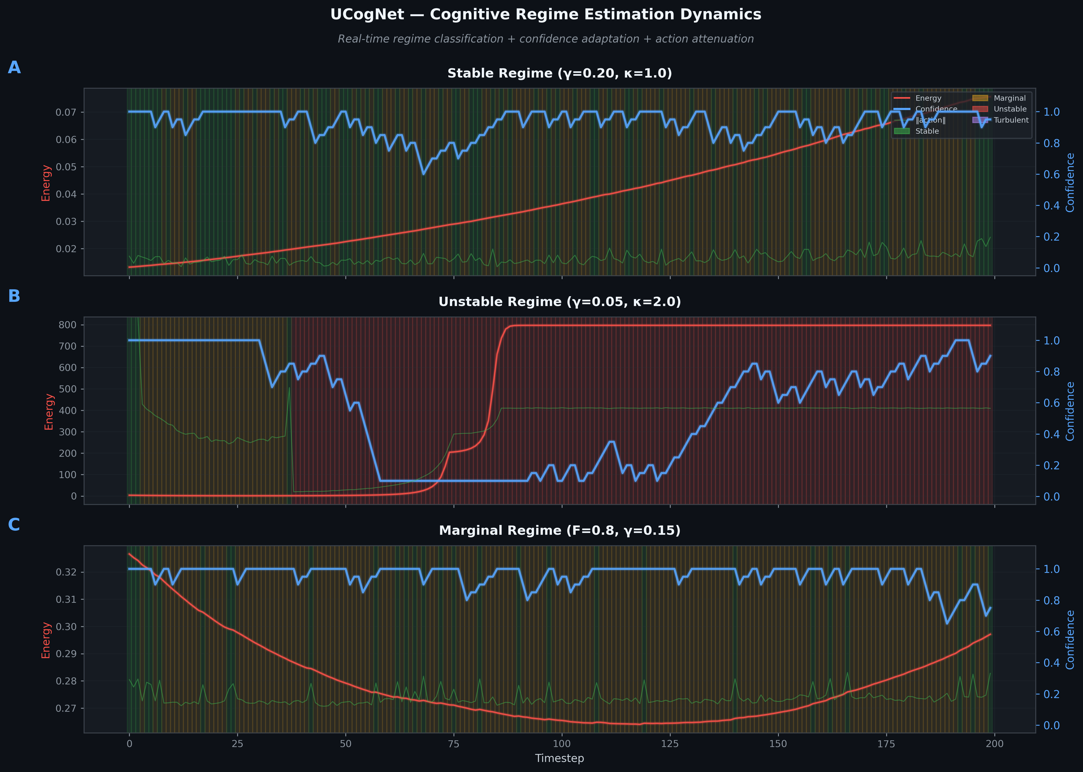
Task: Click the '0.2' confidence tick in panel C
Action: [1052, 694]
